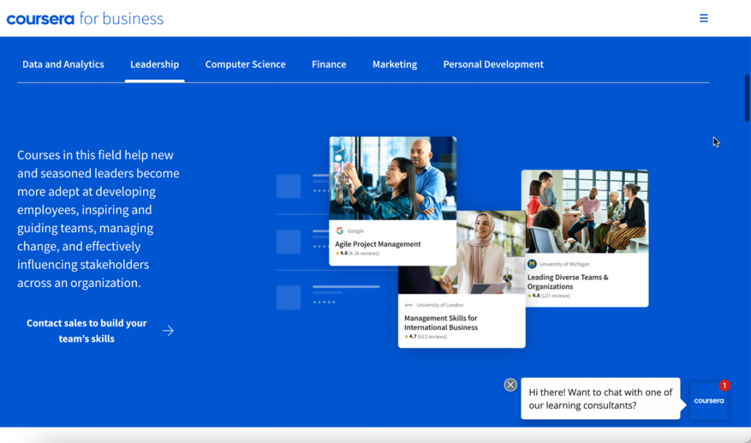Click the chat message about learning consultants

600,398
